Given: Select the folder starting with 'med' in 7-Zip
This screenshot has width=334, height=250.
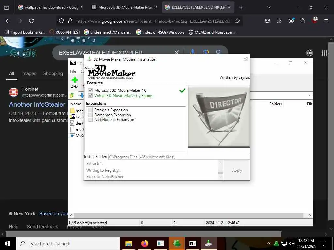Looking at the screenshot, I should [x=77, y=111].
